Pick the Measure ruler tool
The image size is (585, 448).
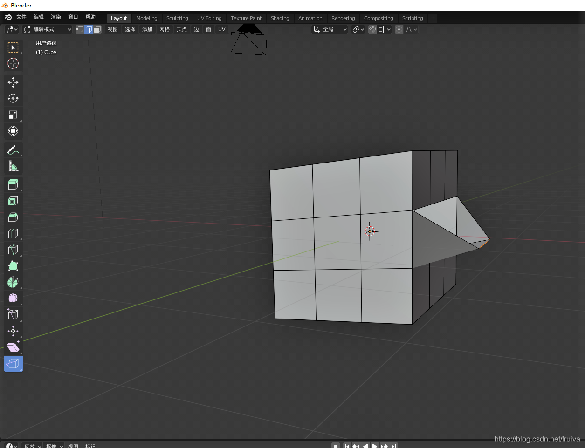click(x=13, y=166)
